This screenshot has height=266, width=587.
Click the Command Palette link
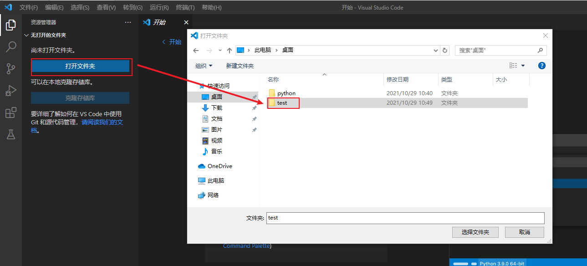pos(246,246)
